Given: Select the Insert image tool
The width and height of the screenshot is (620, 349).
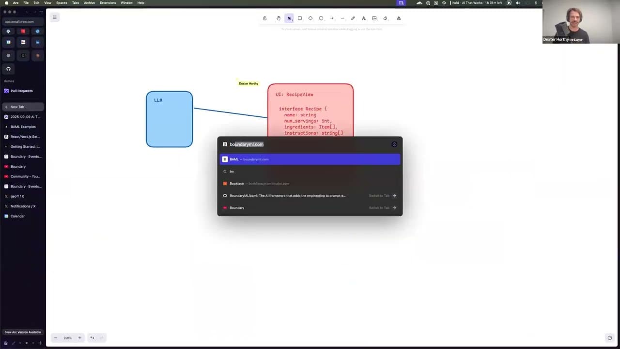Looking at the screenshot, I should 374,18.
